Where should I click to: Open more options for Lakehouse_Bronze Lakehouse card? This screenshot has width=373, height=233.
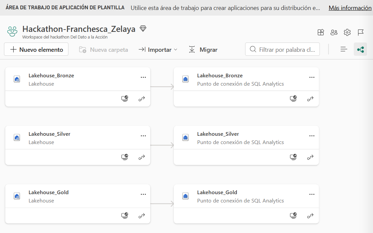pos(143,77)
